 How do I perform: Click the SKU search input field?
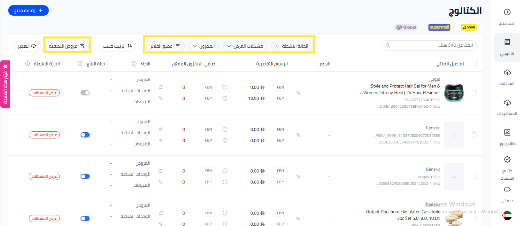point(434,45)
